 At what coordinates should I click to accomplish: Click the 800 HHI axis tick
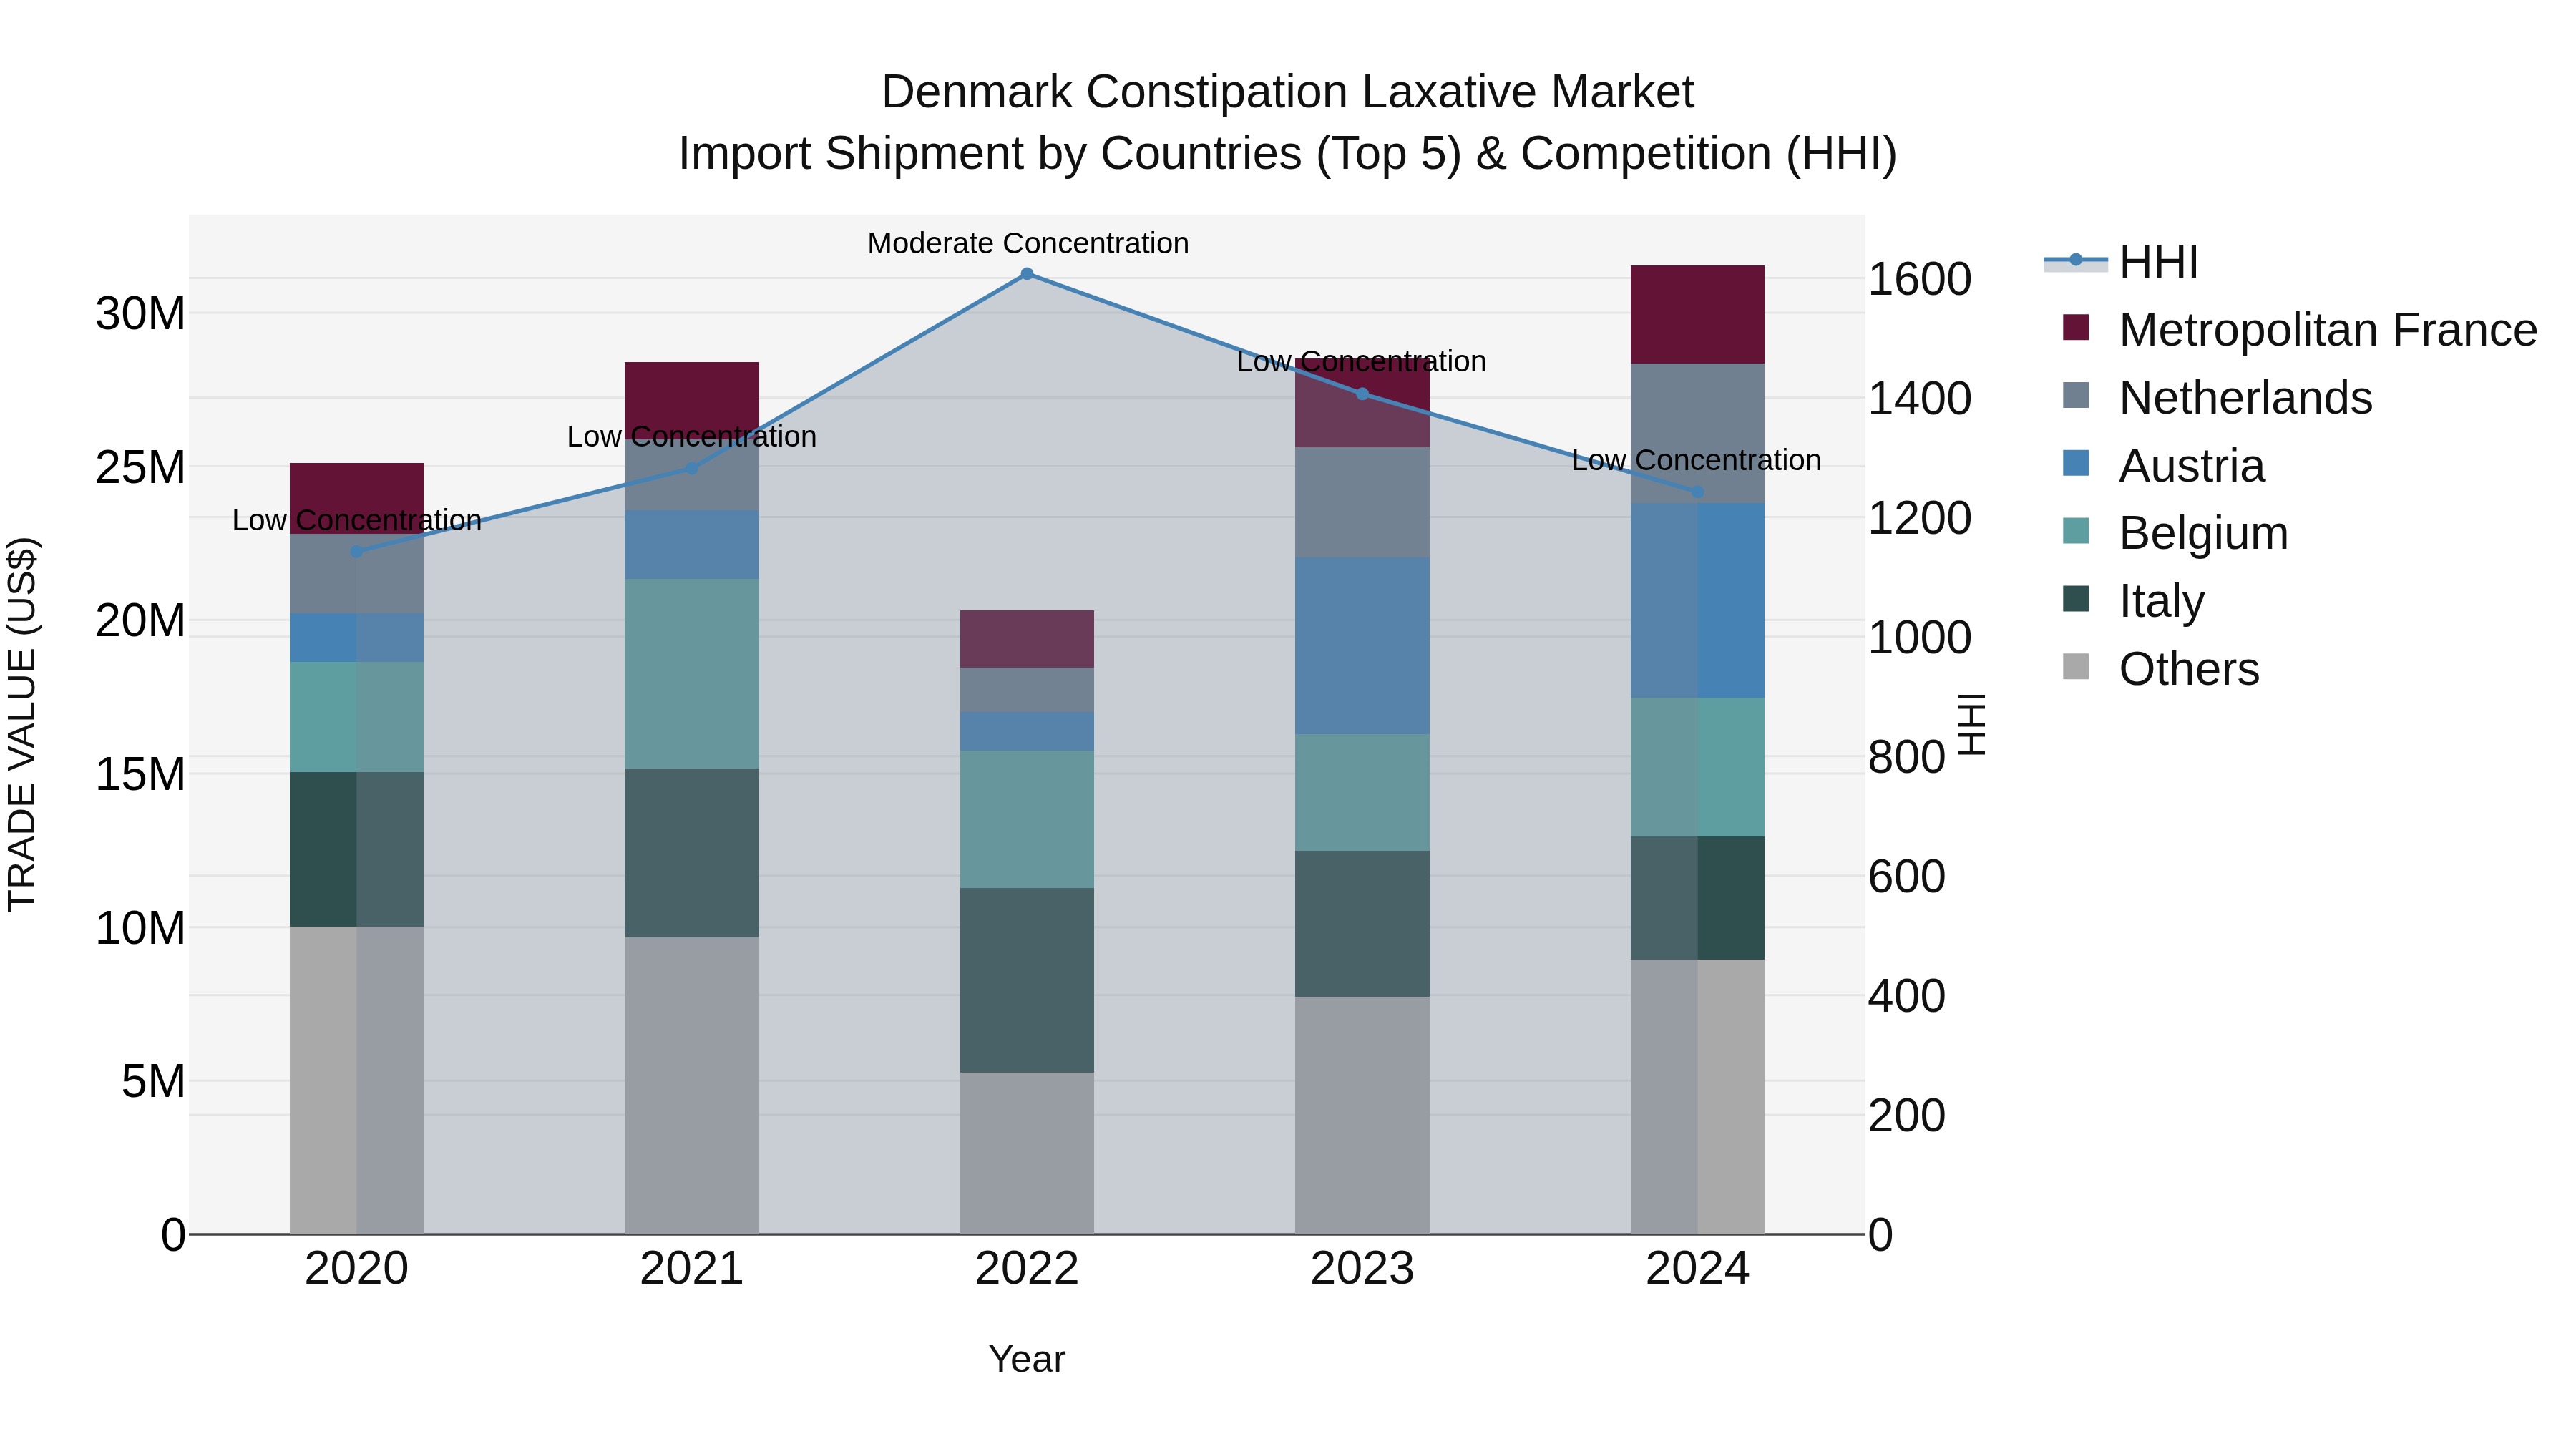pyautogui.click(x=1907, y=757)
